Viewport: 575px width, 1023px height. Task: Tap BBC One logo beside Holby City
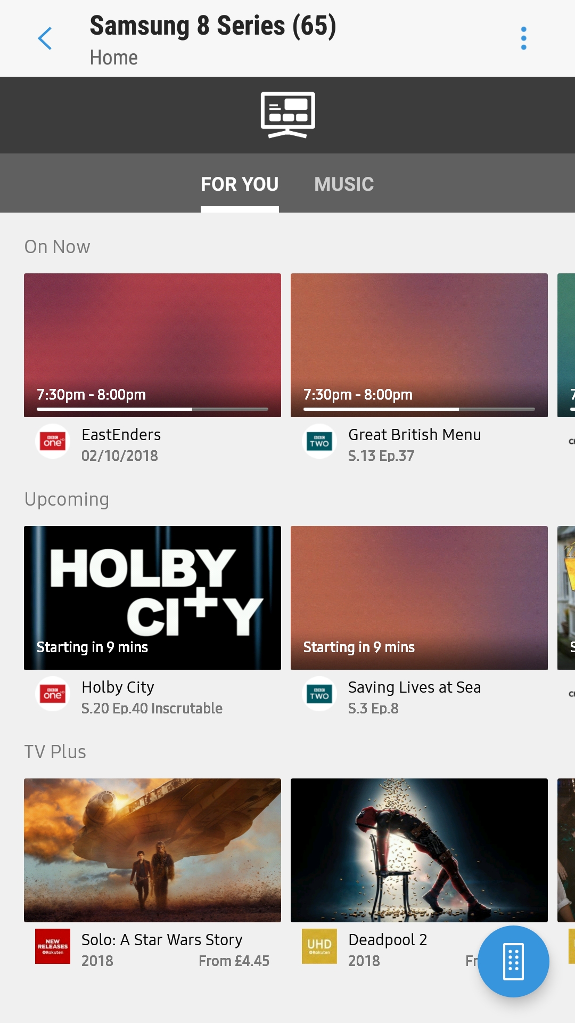point(53,694)
